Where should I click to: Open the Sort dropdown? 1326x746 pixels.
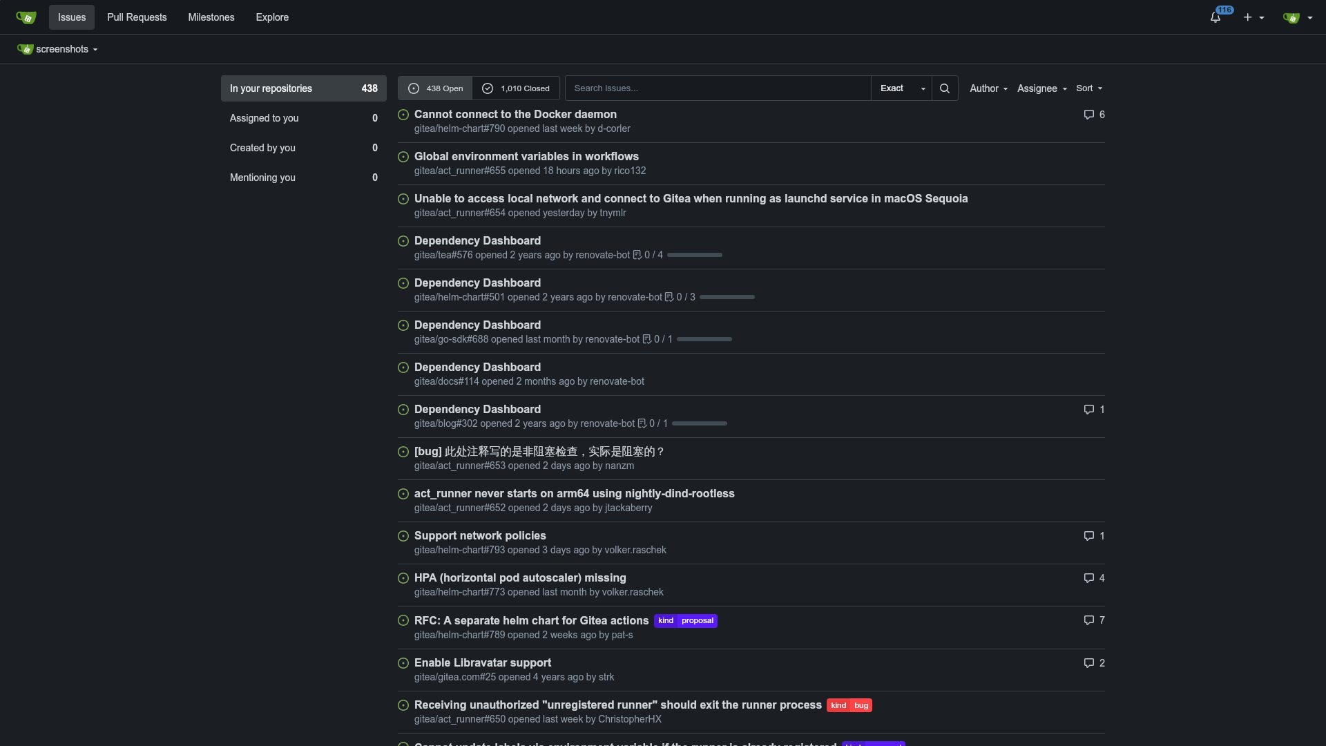pos(1089,88)
